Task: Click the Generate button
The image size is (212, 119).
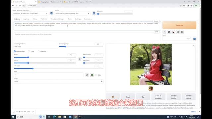Action: (x=180, y=25)
